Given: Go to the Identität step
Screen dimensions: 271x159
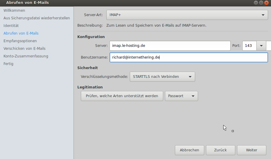Looking at the screenshot, I should point(11,25).
